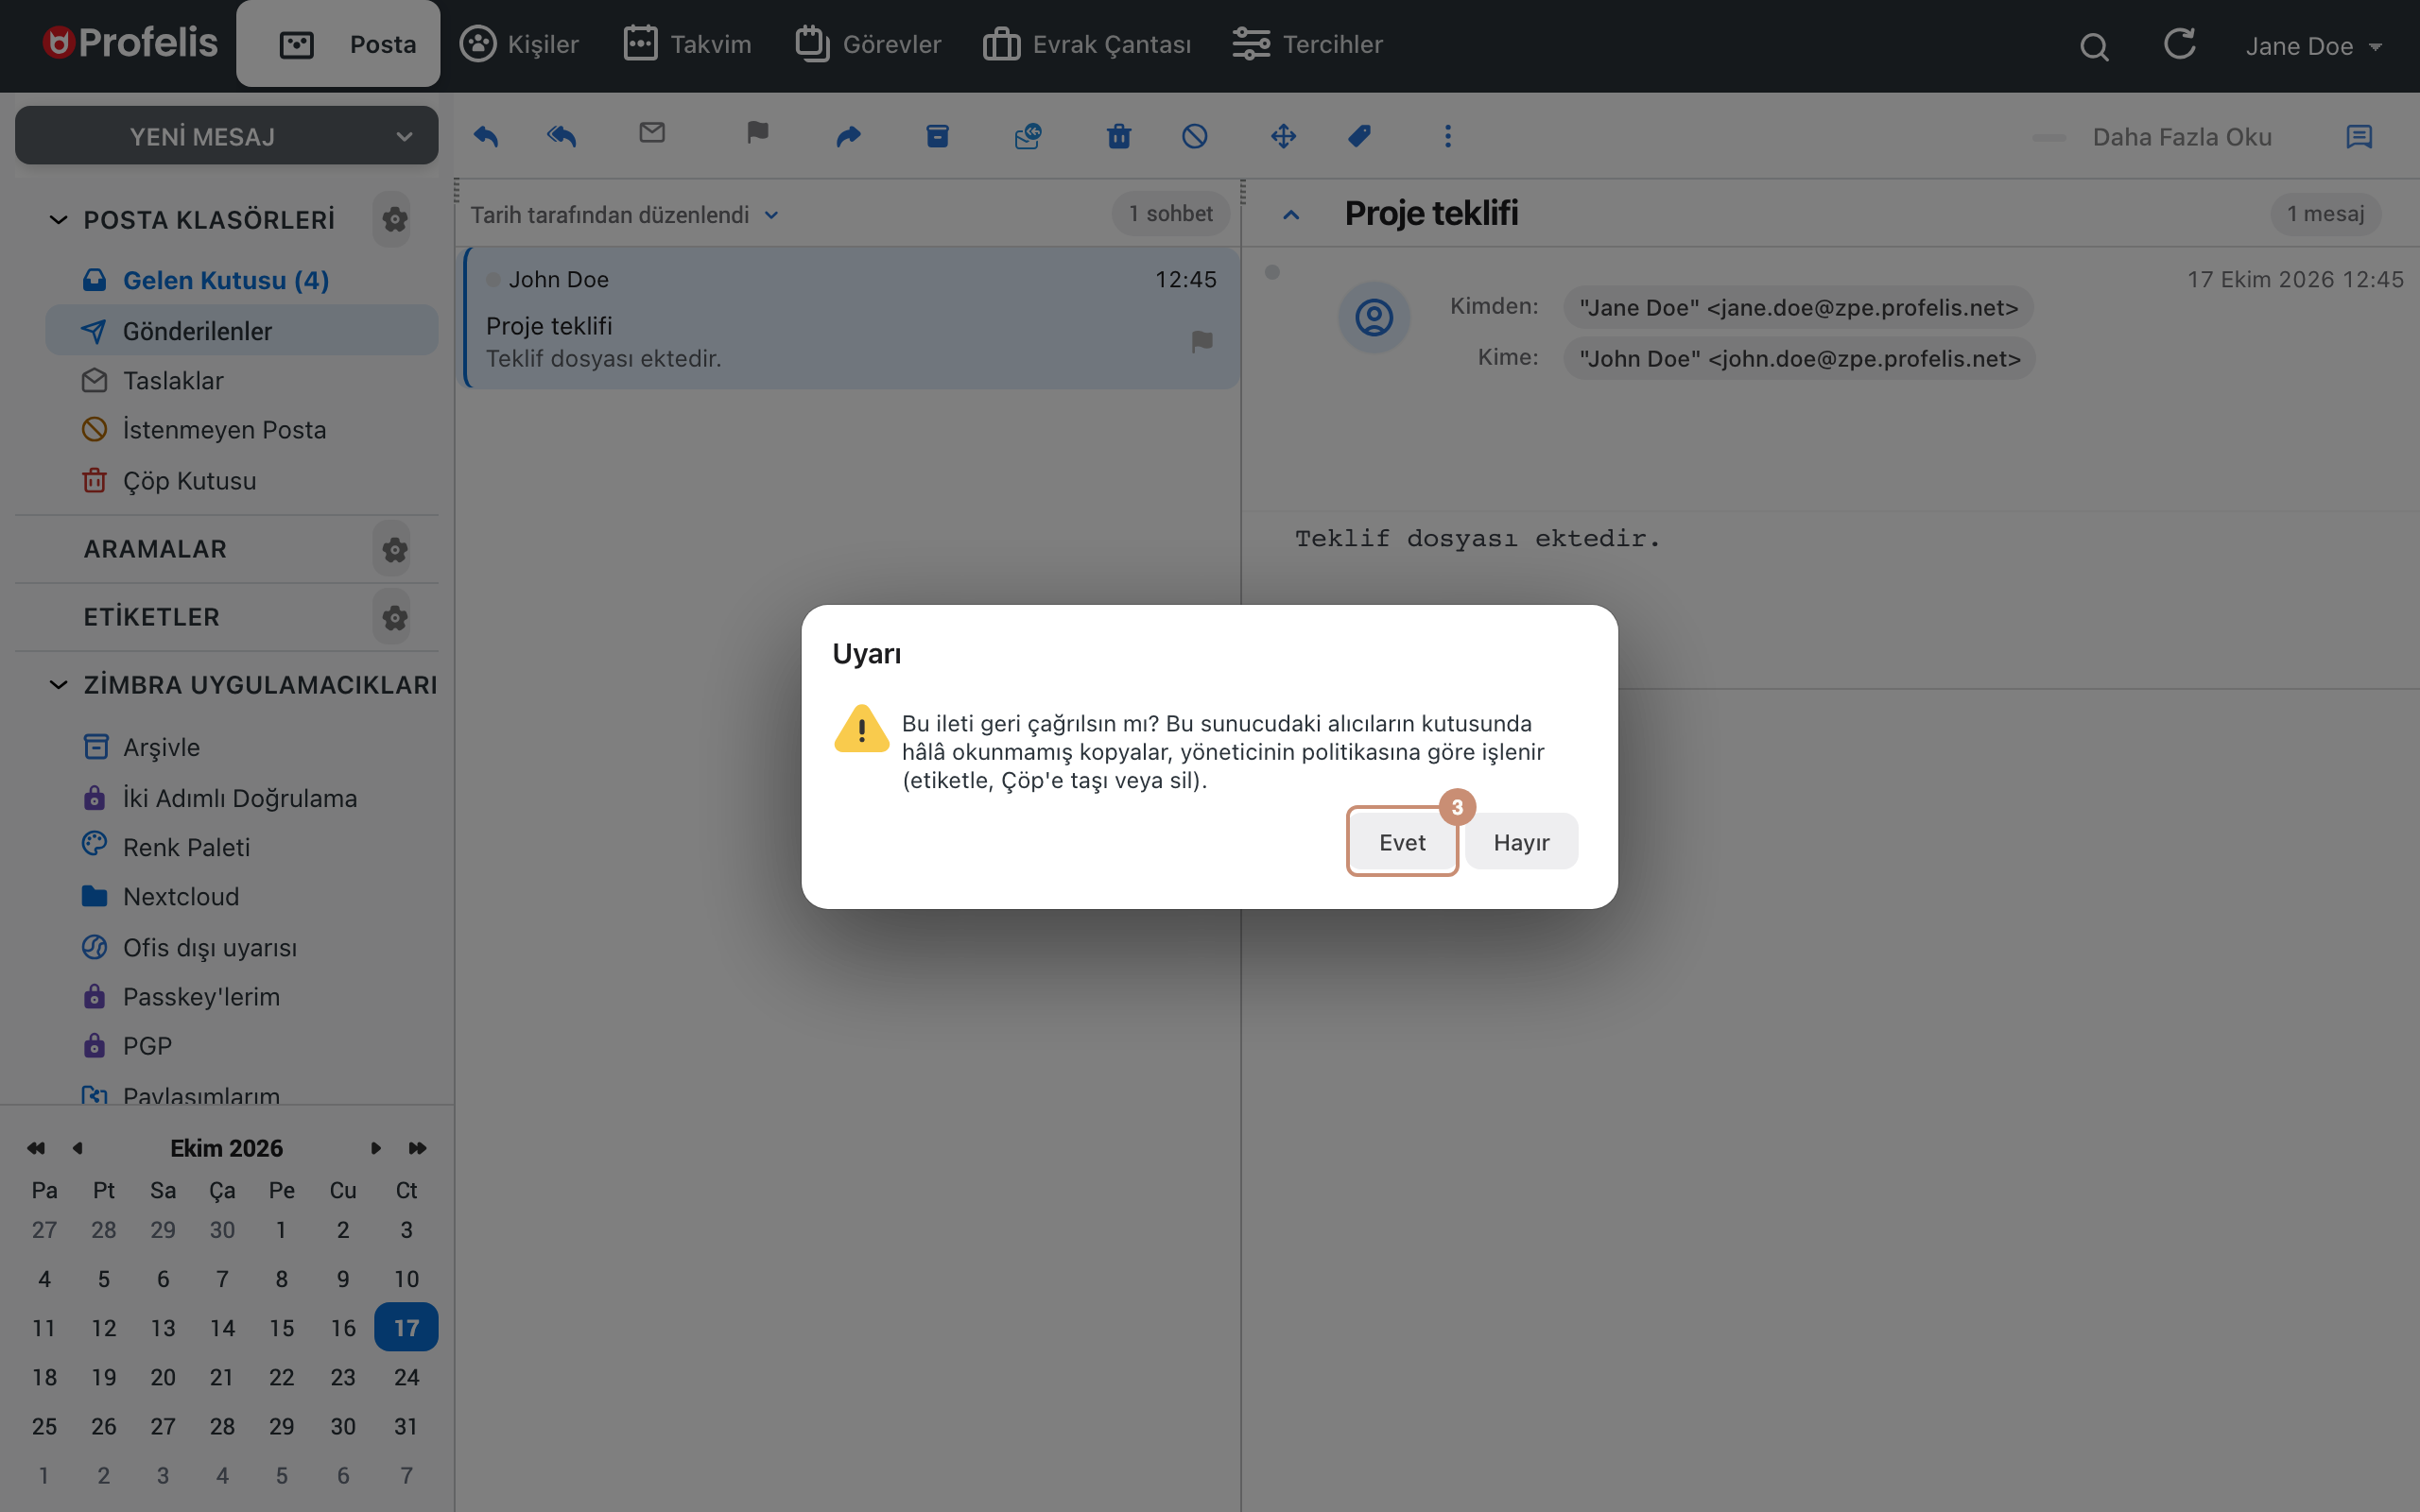
Task: Toggle the Daha Fazla Oku switch
Action: click(x=2049, y=137)
